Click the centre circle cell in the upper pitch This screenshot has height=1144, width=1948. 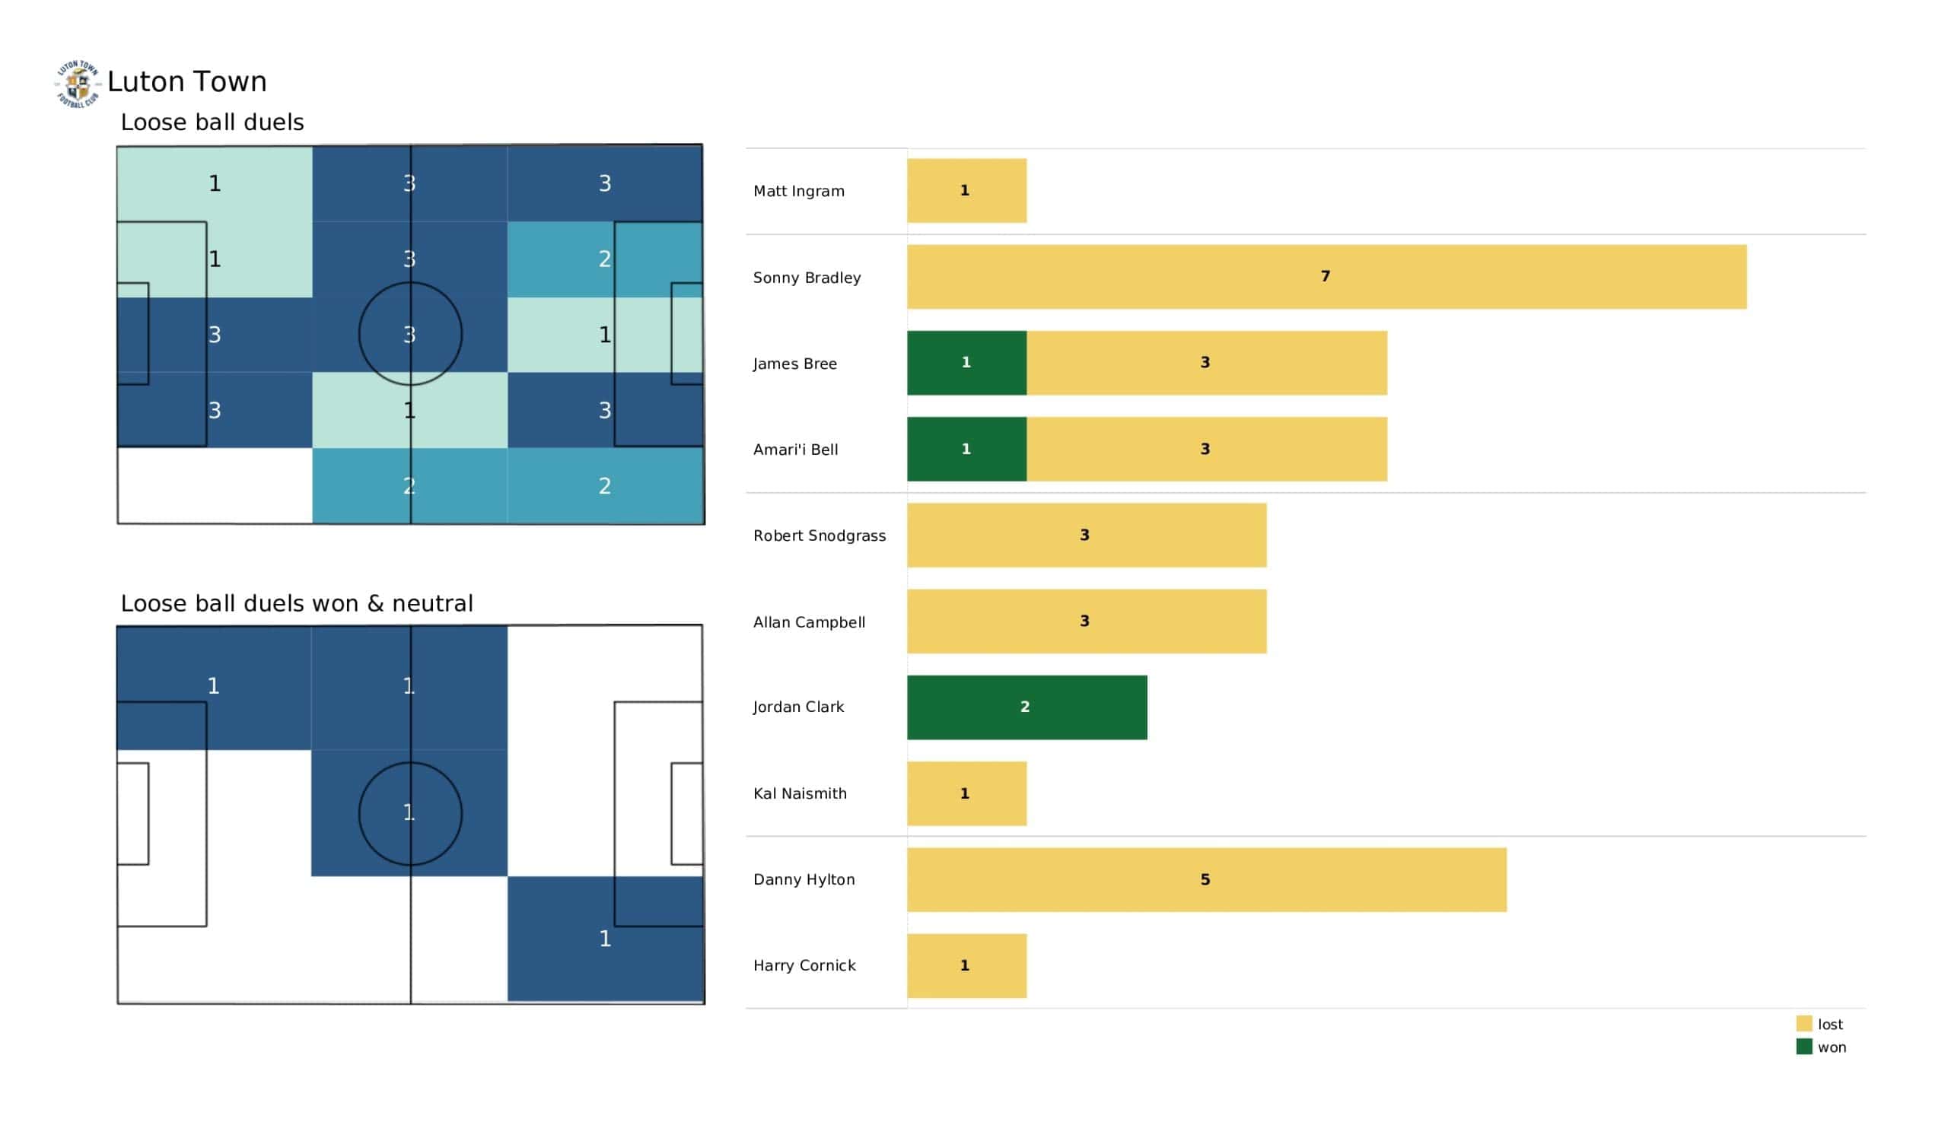coord(409,335)
